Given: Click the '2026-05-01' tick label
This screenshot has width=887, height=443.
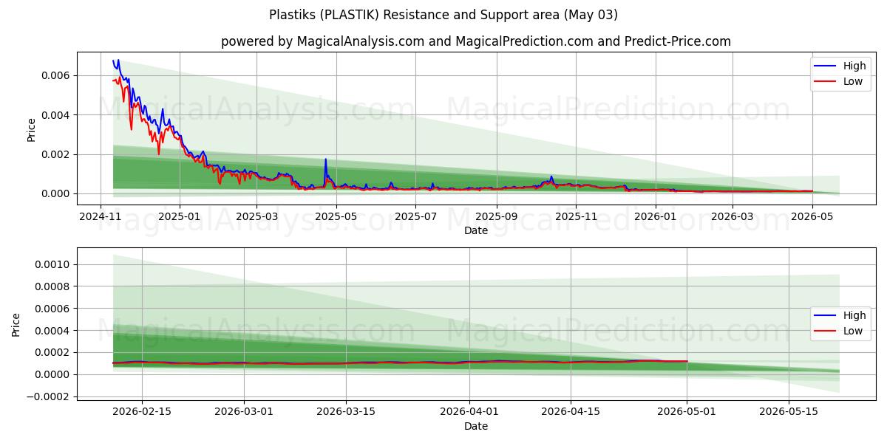Looking at the screenshot, I should tap(687, 412).
